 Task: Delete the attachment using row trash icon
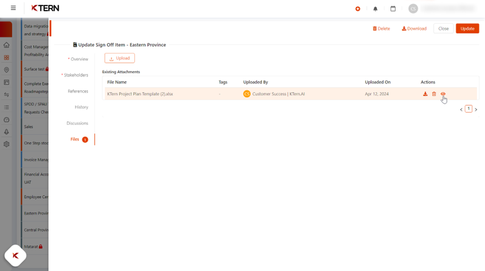click(434, 94)
